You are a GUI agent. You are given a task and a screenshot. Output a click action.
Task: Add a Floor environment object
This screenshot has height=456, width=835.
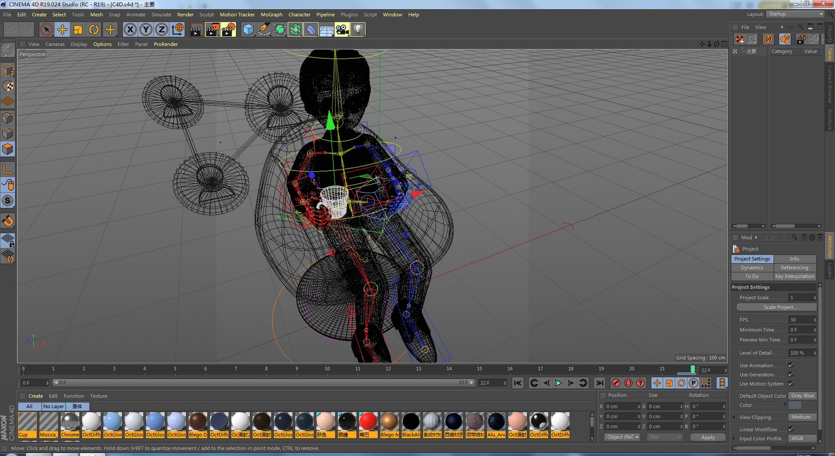327,30
